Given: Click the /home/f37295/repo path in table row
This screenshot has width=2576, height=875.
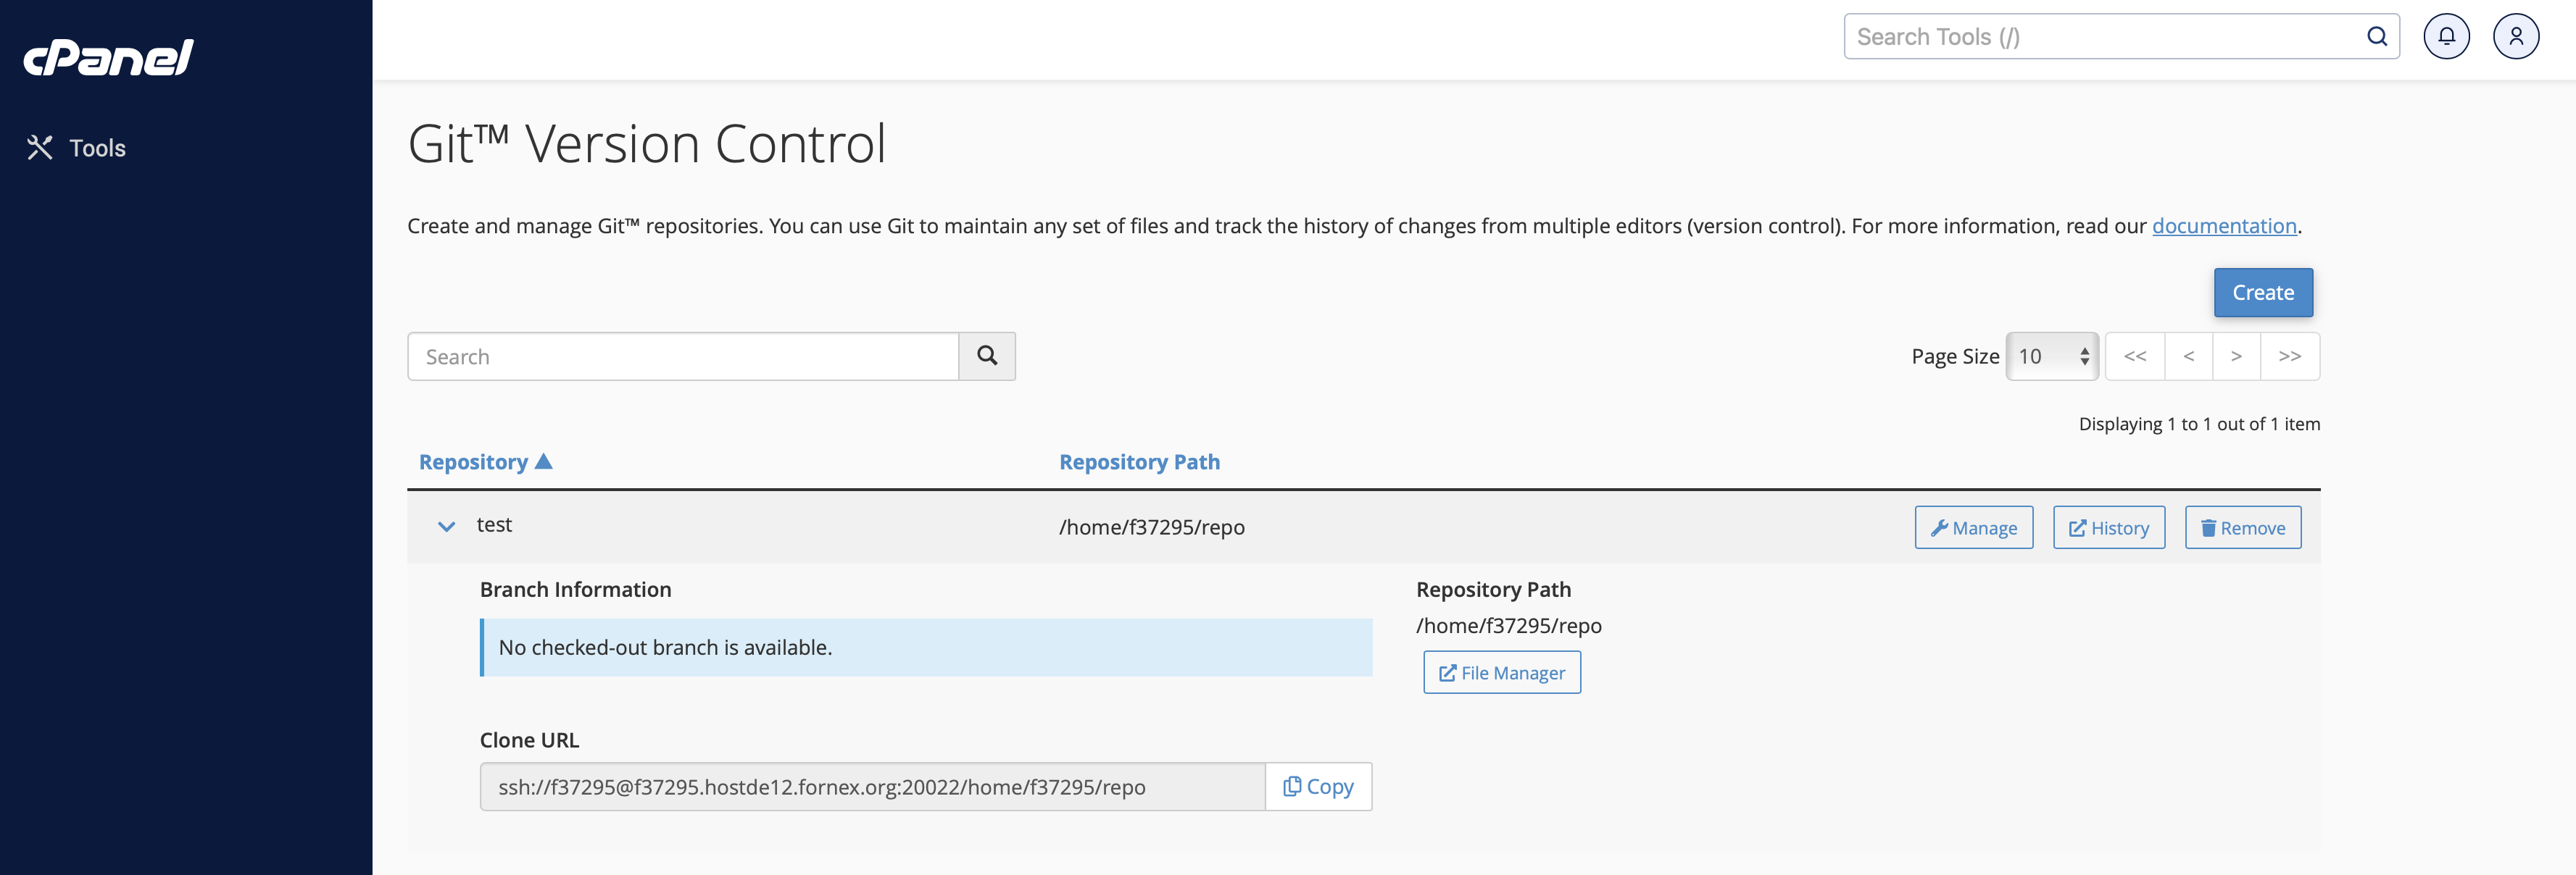Looking at the screenshot, I should tap(1152, 527).
